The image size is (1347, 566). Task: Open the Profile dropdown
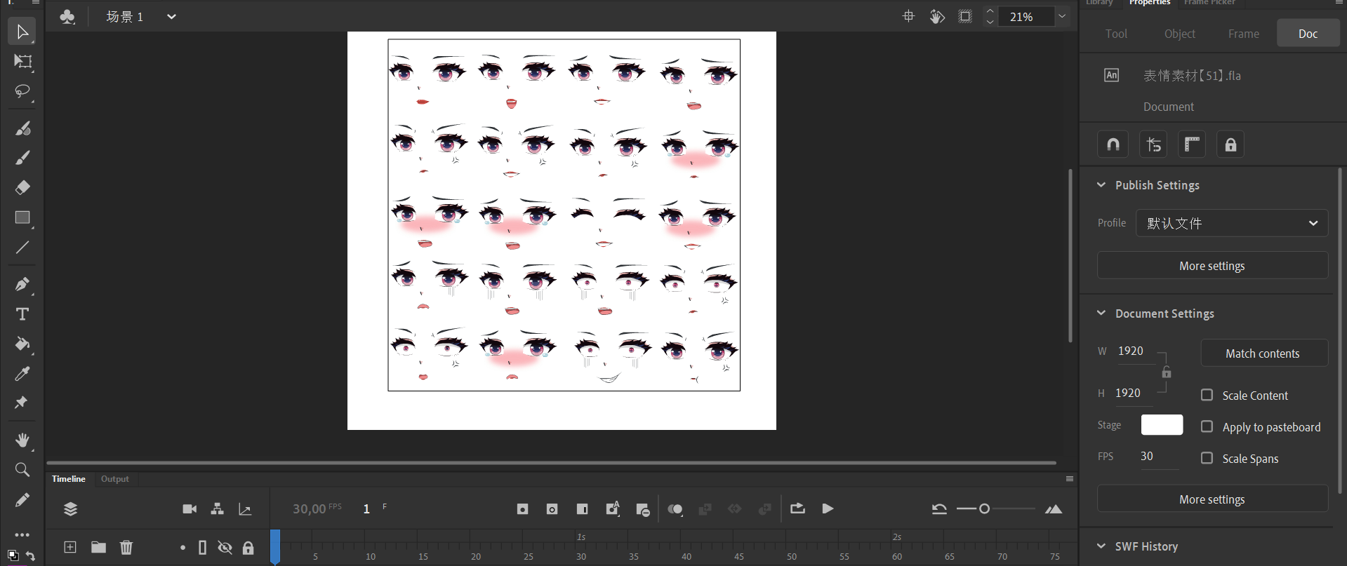(1231, 223)
